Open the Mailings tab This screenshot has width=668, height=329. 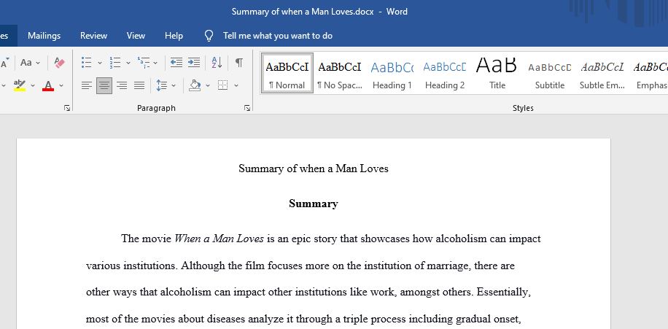click(x=44, y=36)
